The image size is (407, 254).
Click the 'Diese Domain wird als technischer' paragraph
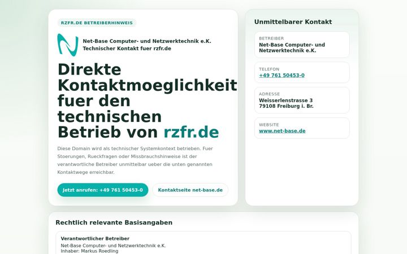pyautogui.click(x=135, y=160)
